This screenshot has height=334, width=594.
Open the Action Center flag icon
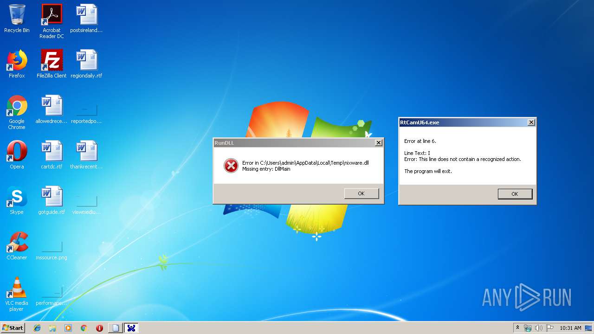pos(550,328)
